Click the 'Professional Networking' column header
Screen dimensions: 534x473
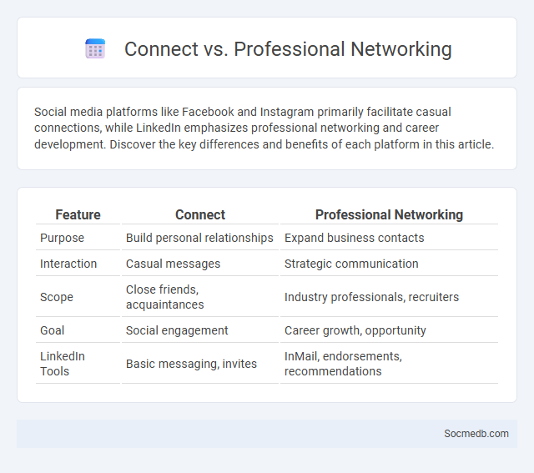click(389, 215)
